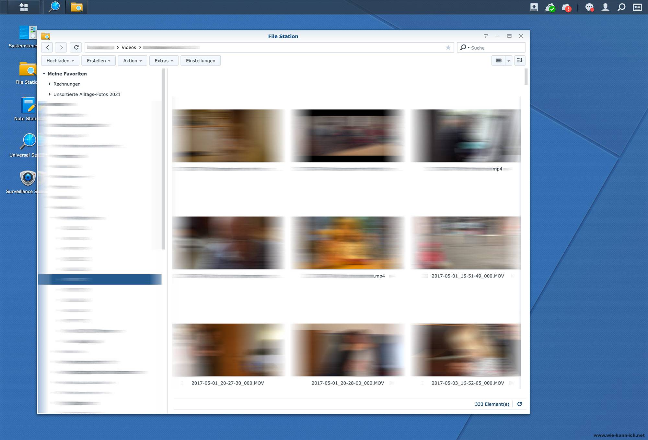648x440 pixels.
Task: Click the Einstellungen button
Action: coord(201,61)
